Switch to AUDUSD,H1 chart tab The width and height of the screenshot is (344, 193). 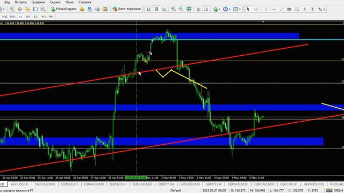coord(20,184)
